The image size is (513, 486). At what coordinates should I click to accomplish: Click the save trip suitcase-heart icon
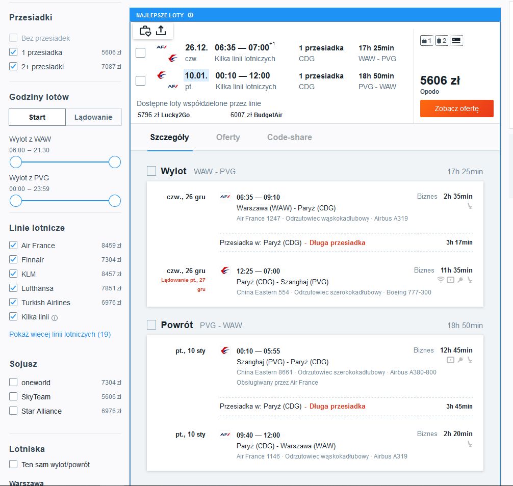pos(145,31)
